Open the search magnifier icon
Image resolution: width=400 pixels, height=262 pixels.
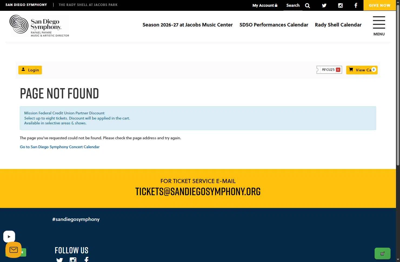tap(308, 5)
